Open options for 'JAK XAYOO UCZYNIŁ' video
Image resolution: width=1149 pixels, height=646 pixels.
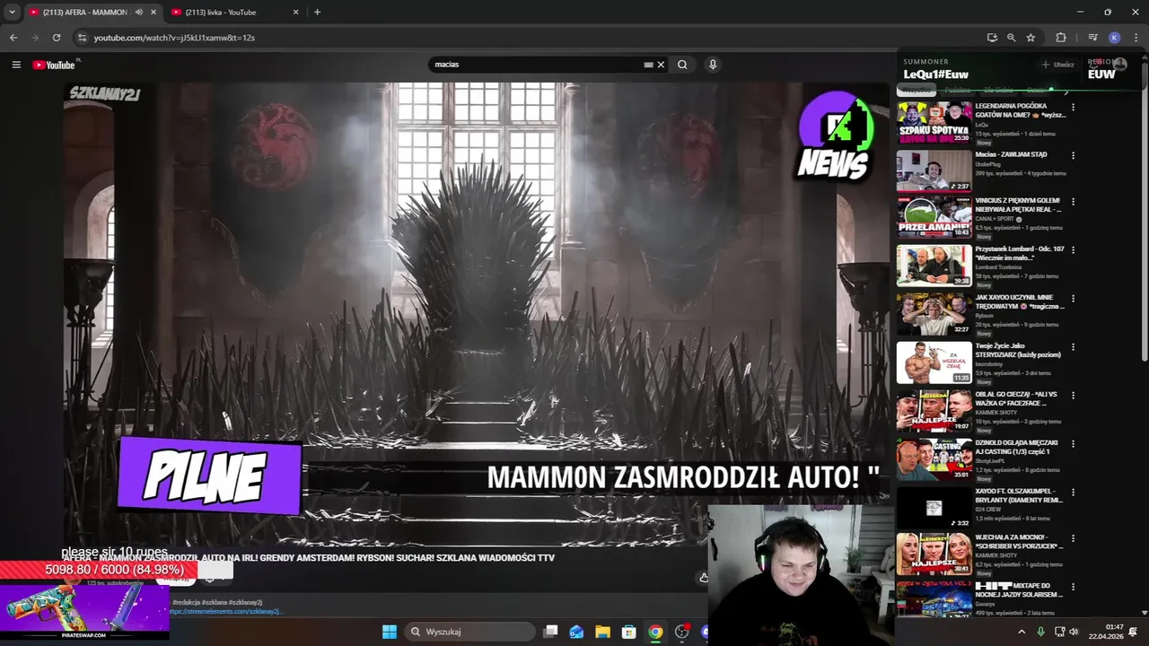[1073, 299]
